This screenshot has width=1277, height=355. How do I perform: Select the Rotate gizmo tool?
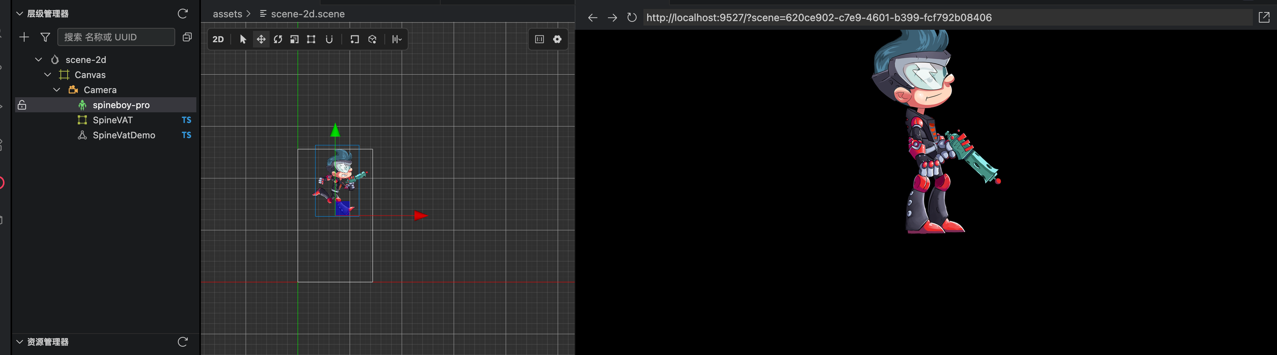(278, 39)
